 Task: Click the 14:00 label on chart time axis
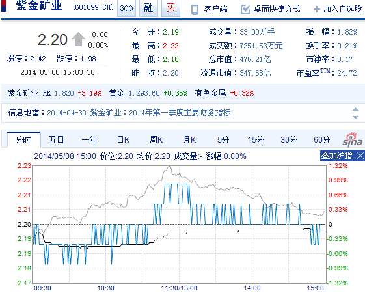(252, 288)
